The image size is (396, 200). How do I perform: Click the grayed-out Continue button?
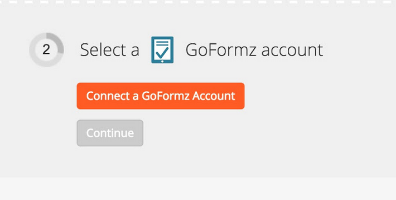110,133
